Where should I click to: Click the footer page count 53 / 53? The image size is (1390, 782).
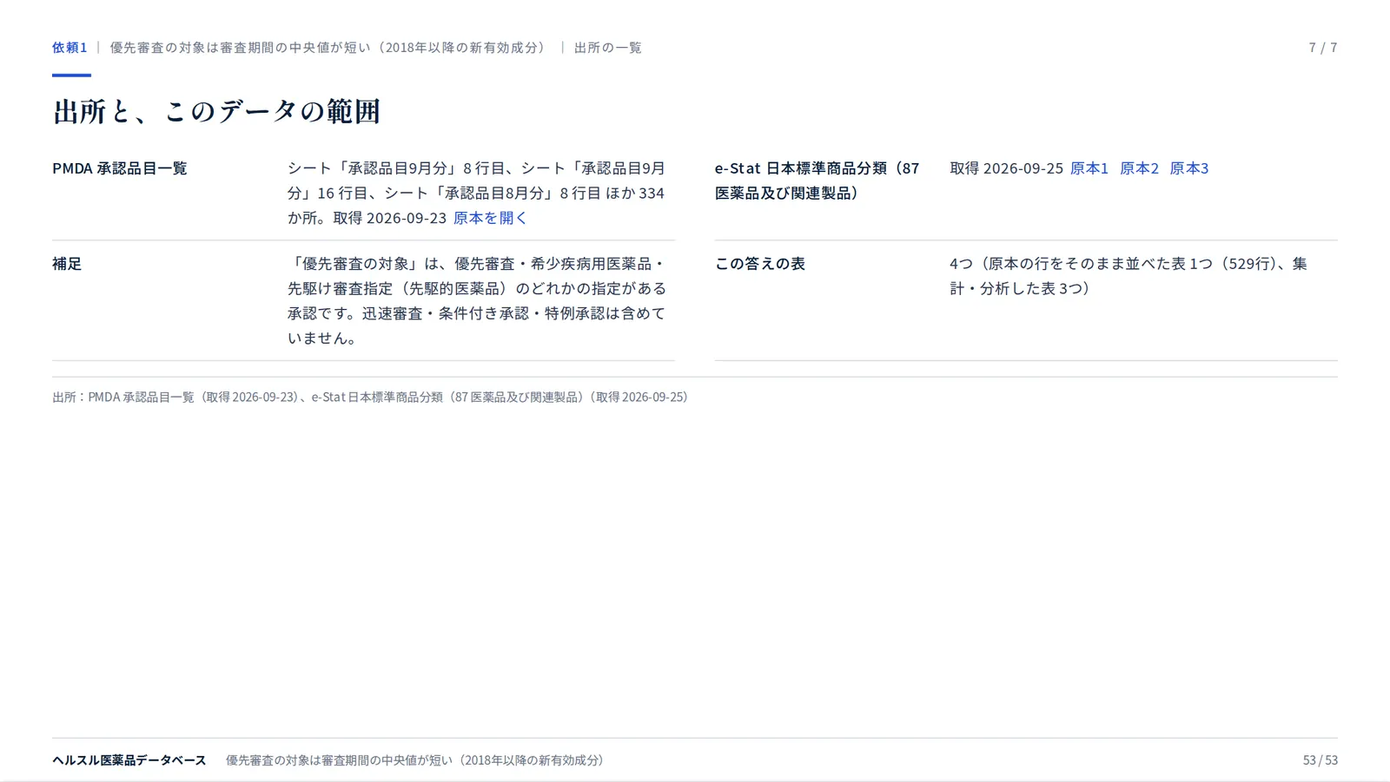click(x=1320, y=760)
